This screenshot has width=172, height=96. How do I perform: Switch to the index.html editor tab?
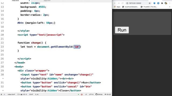15,1
